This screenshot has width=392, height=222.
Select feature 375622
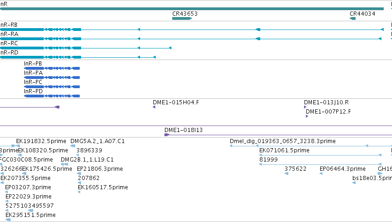point(287,174)
